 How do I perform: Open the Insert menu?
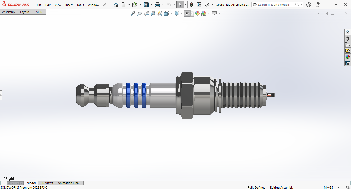pyautogui.click(x=69, y=5)
